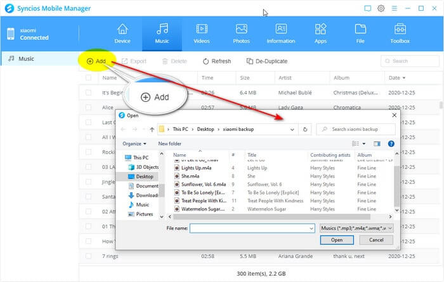Image resolution: width=444 pixels, height=282 pixels.
Task: Switch to the Music tab
Action: 162,34
